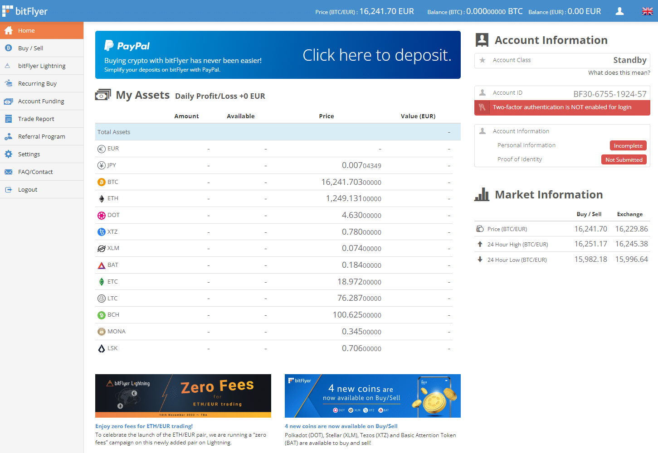
Task: Select Recurring Buy menu item
Action: tap(42, 83)
